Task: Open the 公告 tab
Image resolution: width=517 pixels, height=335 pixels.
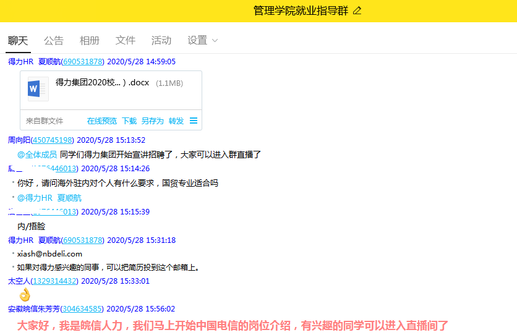Action: click(x=54, y=40)
